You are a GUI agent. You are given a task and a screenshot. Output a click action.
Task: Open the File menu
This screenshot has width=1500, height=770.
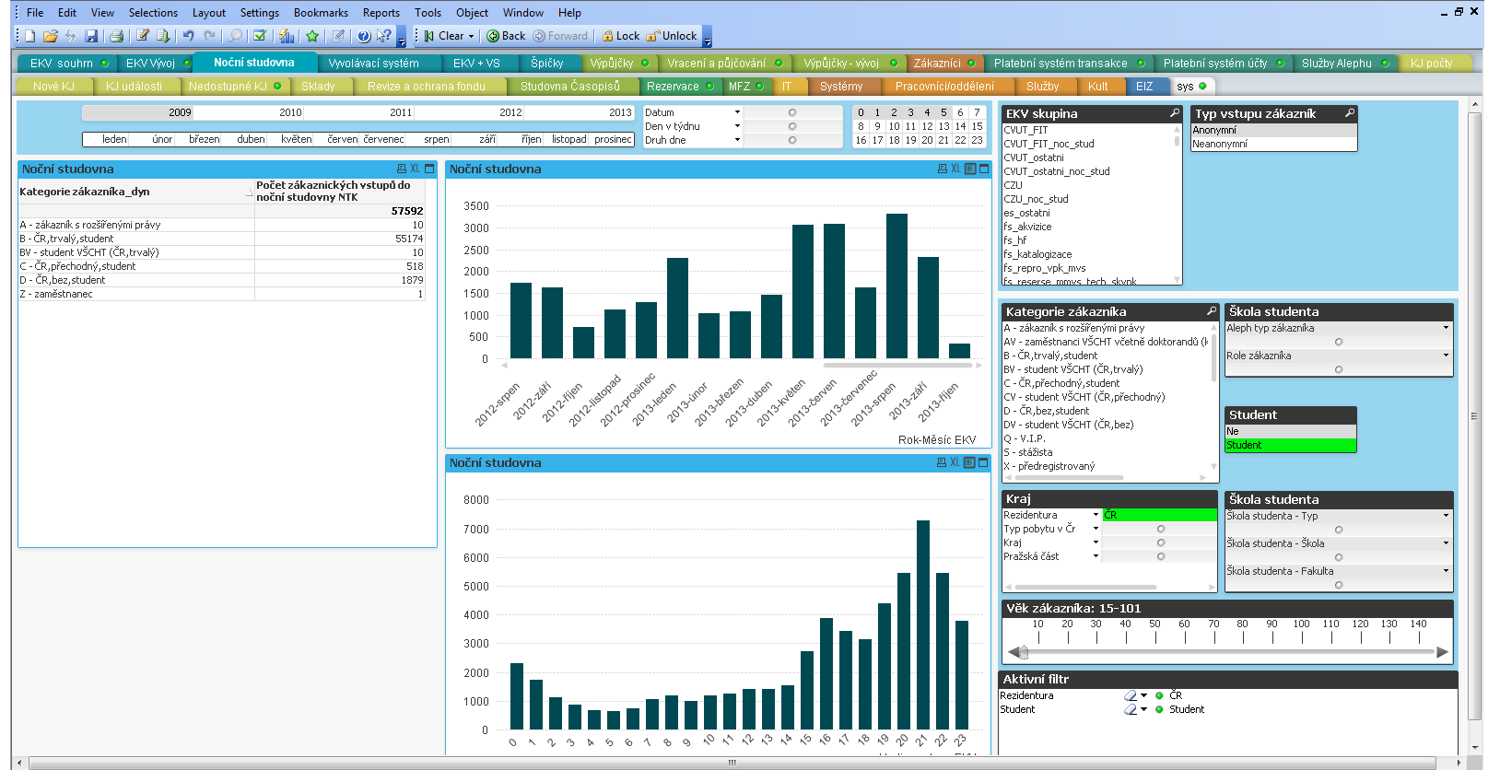(35, 12)
